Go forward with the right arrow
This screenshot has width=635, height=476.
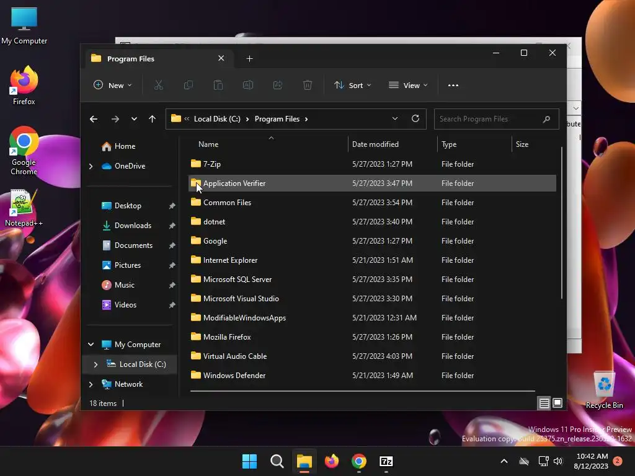115,119
